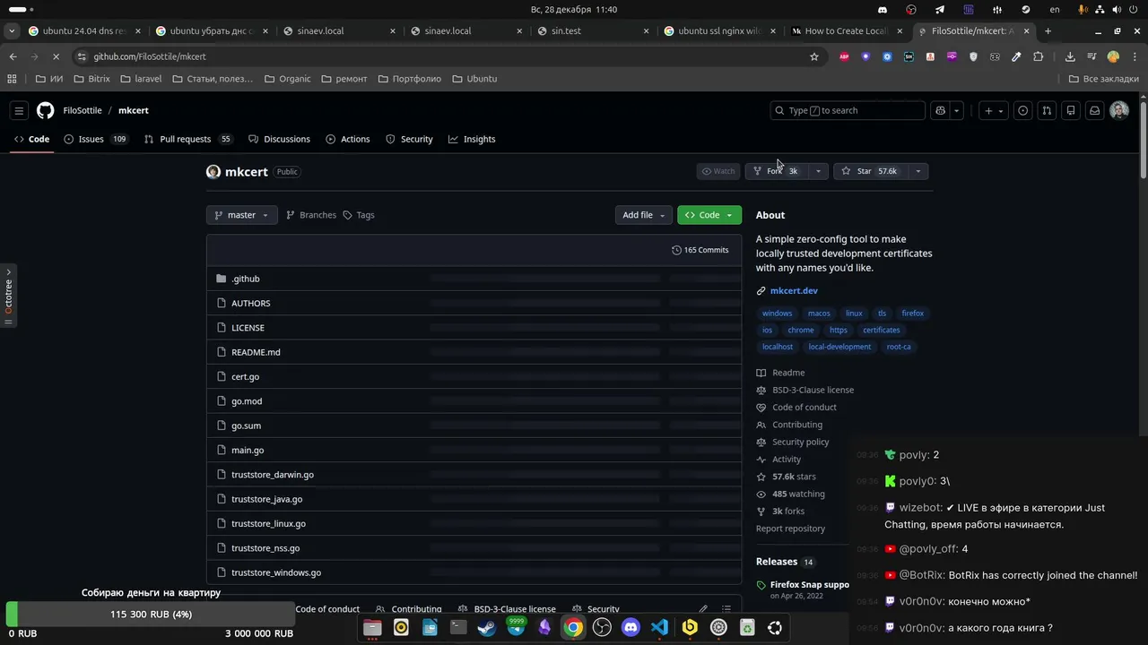The height and width of the screenshot is (645, 1148).
Task: Open Chrome tab search dropdown
Action: [12, 30]
